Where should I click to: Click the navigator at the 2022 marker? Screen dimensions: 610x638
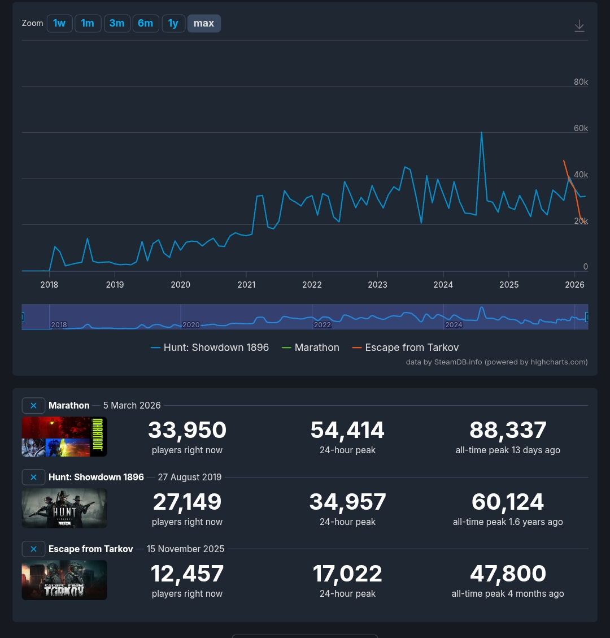coord(322,324)
